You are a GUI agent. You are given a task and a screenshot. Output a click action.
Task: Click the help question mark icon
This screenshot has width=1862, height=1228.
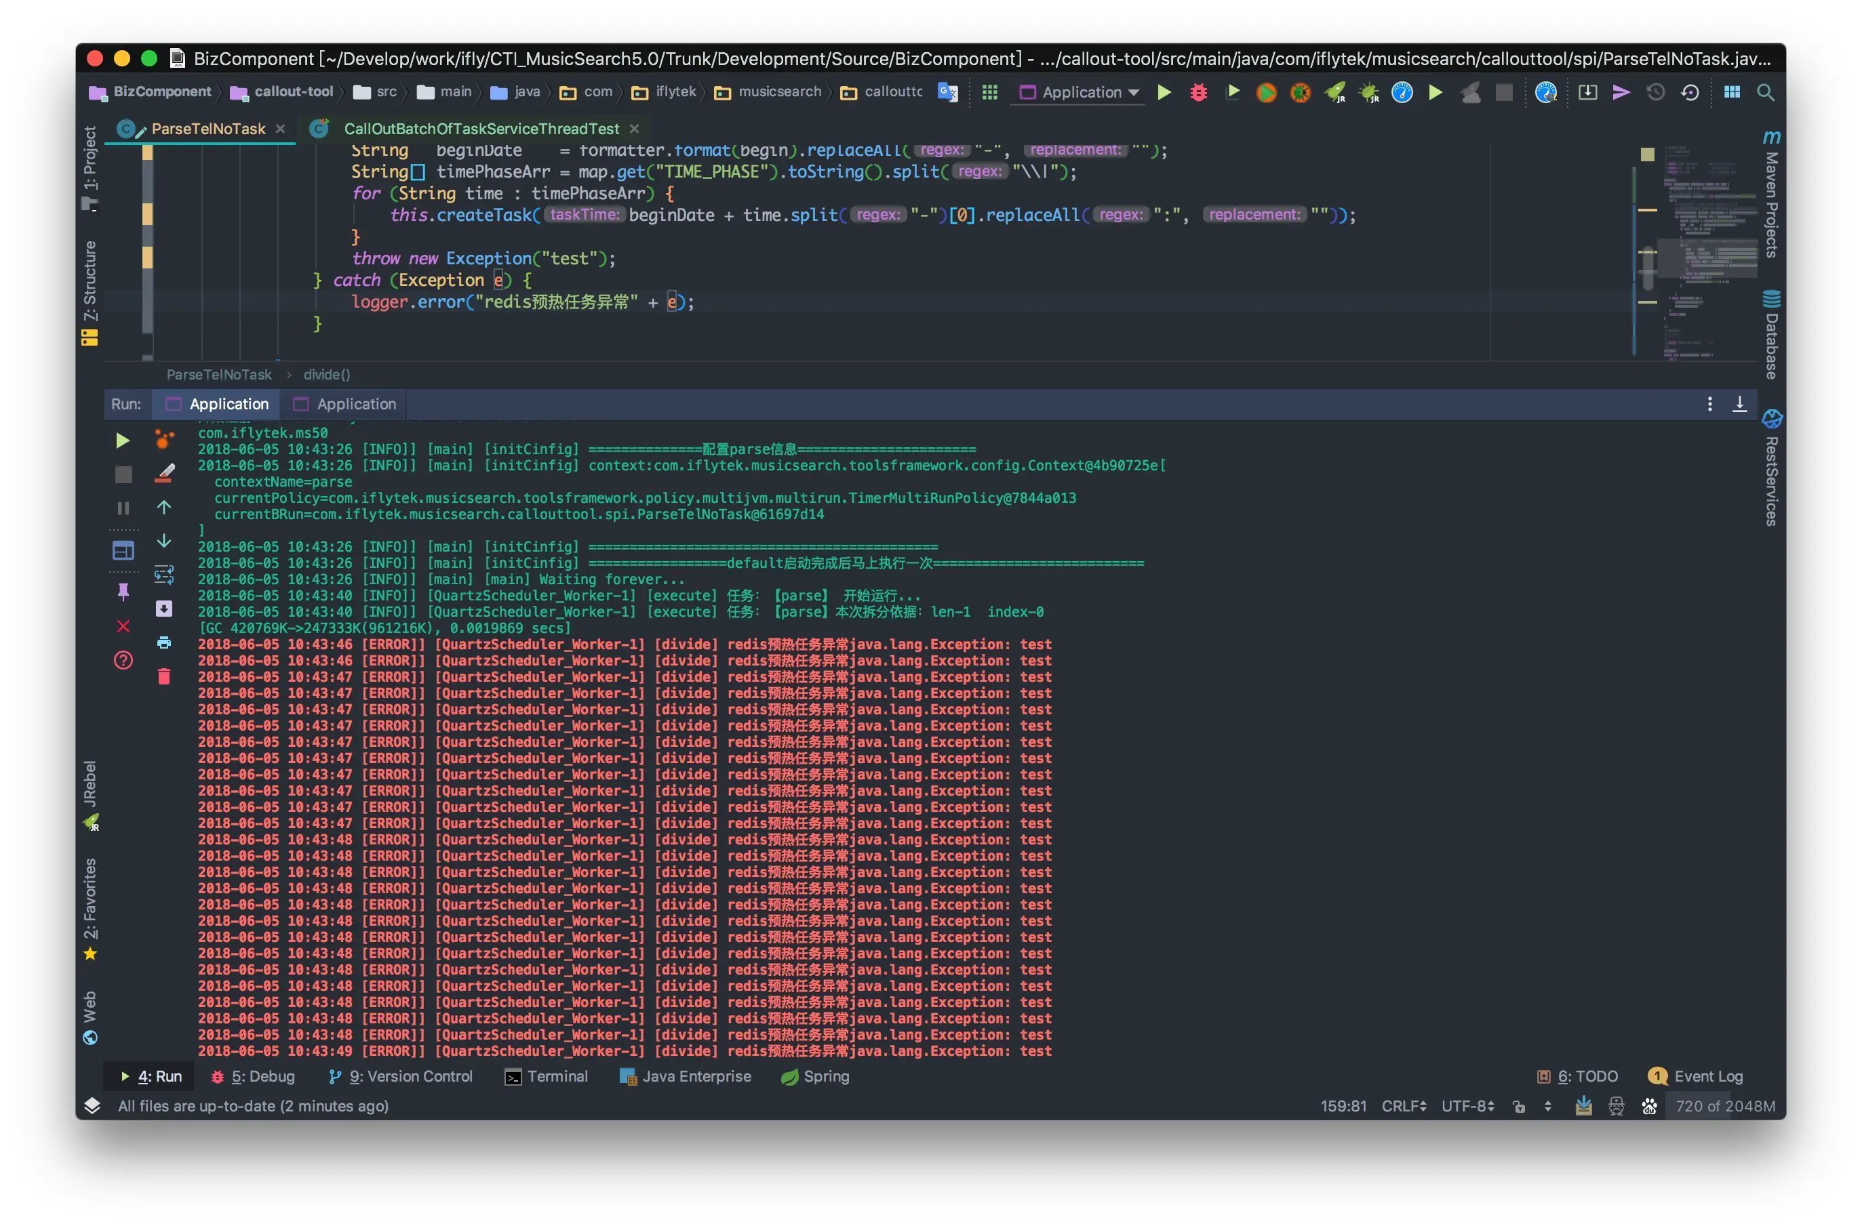tap(123, 660)
